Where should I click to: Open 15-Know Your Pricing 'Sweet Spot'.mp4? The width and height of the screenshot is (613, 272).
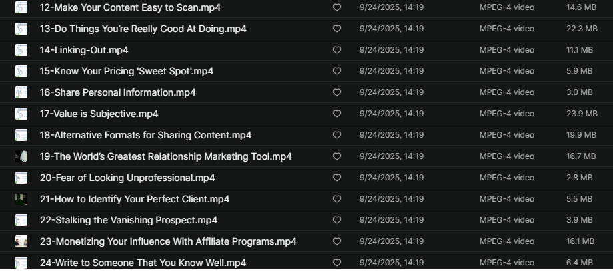tap(135, 71)
